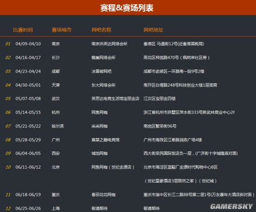256x212 pixels.
Task: Select the date 04/09-04/10
Action: pyautogui.click(x=28, y=44)
